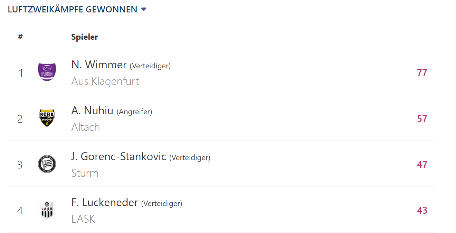This screenshot has height=233, width=456.
Task: Click the SCR Altach club crest
Action: point(47,118)
